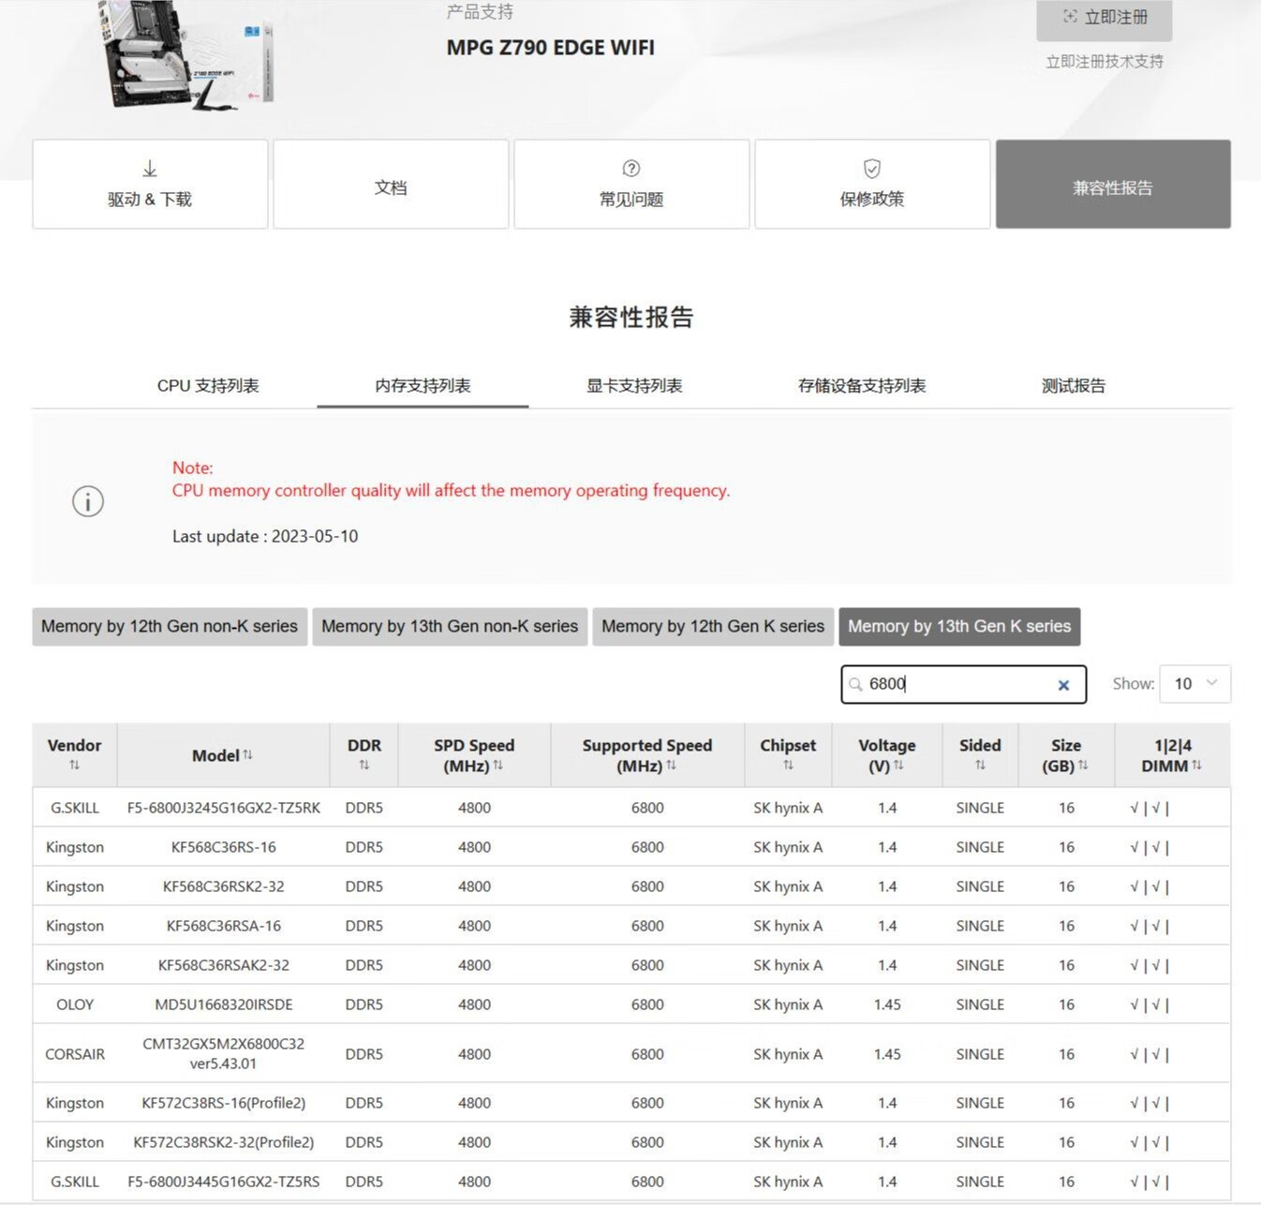This screenshot has width=1261, height=1205.
Task: Click the red CPU memory controller note
Action: [x=451, y=491]
